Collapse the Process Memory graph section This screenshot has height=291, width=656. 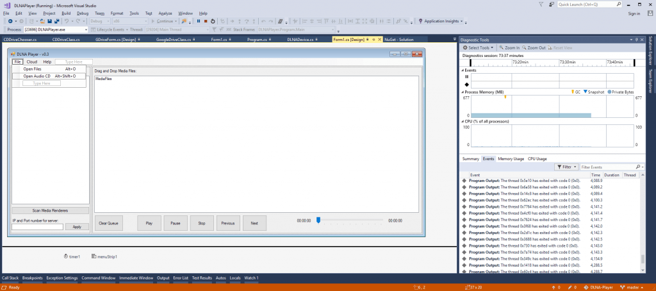(464, 92)
